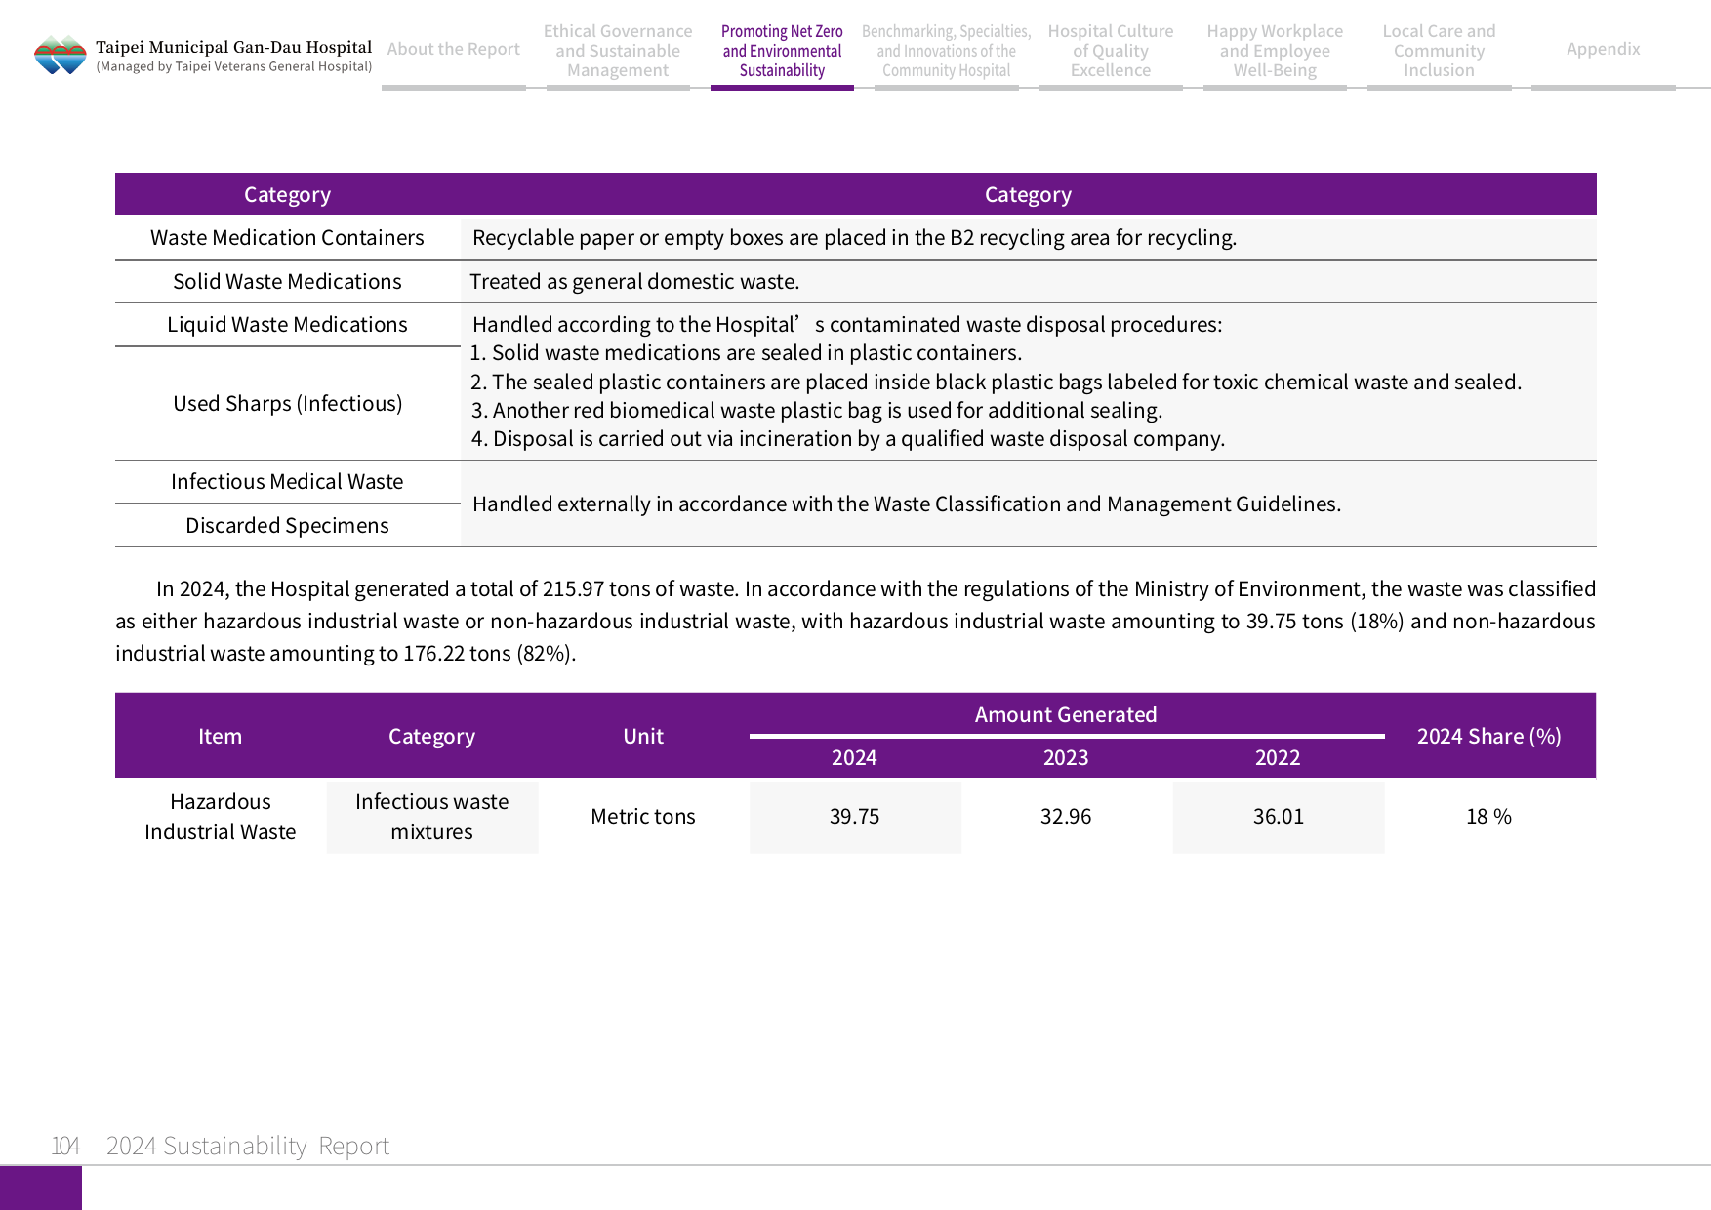The width and height of the screenshot is (1711, 1210).
Task: Go to Ethical Governance and Sustainable Management
Action: pos(618,51)
